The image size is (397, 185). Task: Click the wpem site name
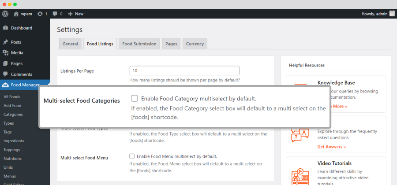click(x=26, y=14)
